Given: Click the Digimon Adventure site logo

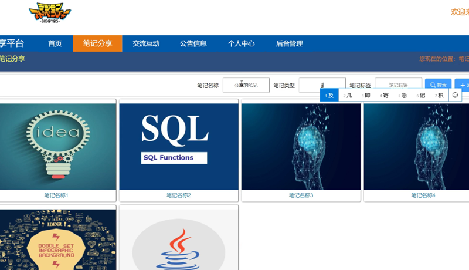Looking at the screenshot, I should click(x=50, y=13).
